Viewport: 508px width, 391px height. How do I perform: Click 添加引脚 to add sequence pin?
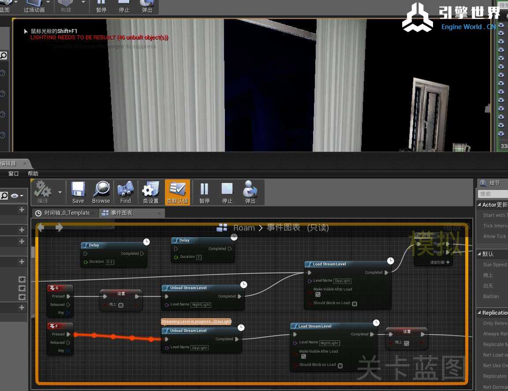440,262
